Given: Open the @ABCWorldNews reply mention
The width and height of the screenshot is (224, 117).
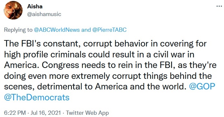Looking at the screenshot, I should click(57, 30).
